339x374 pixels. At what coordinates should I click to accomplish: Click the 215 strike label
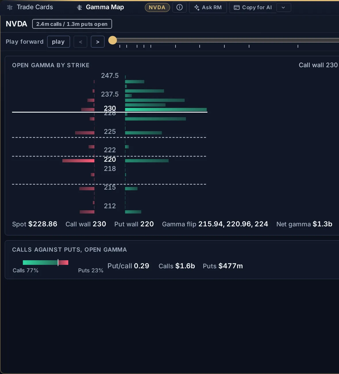click(x=110, y=187)
